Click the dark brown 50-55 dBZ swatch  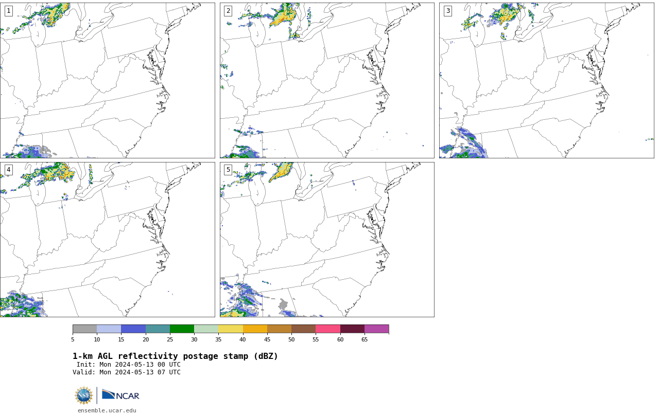(x=303, y=329)
